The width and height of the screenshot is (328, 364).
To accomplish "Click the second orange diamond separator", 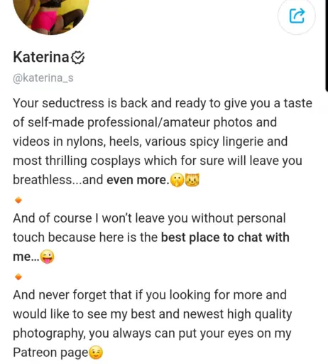I will (x=18, y=277).
